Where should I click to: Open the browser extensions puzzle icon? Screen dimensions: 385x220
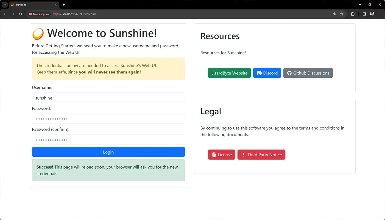point(353,14)
